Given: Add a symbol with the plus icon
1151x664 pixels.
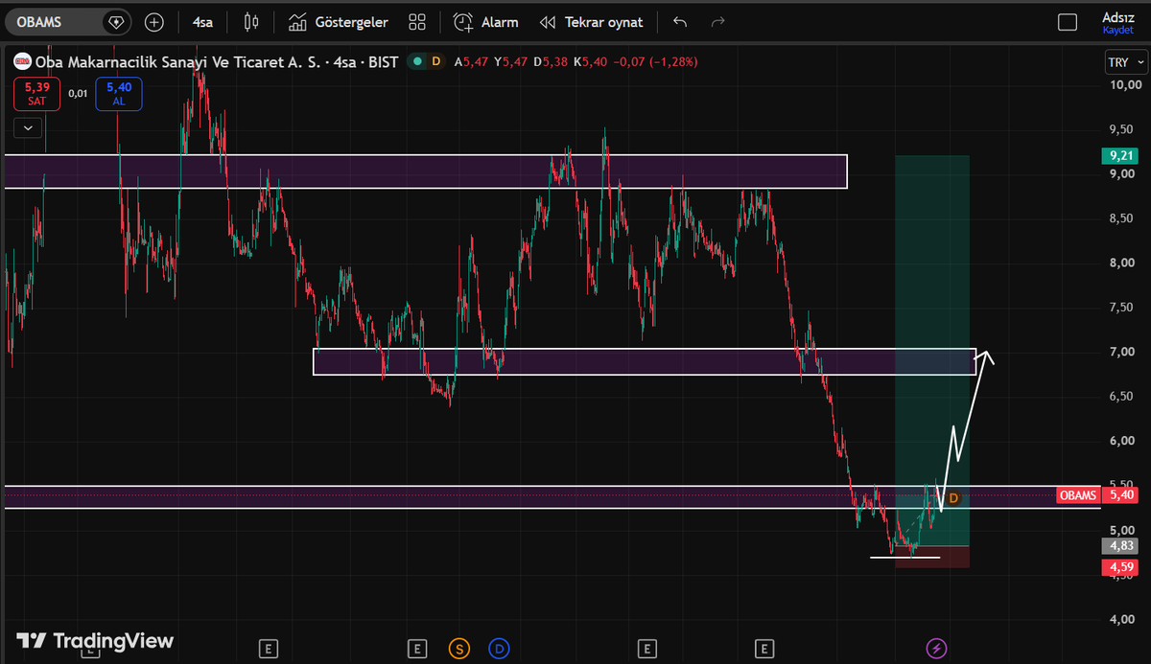Looking at the screenshot, I should [153, 21].
